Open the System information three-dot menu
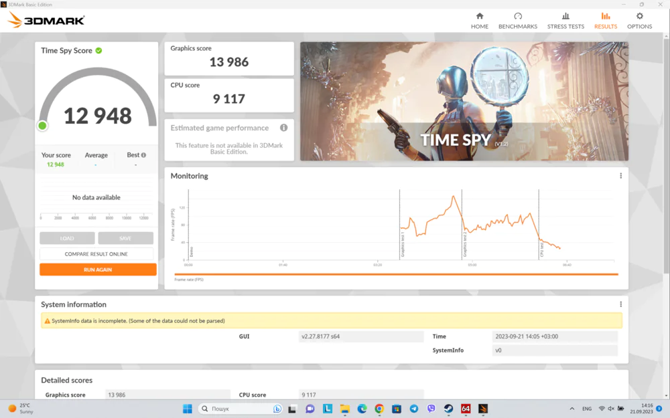670x418 pixels. [621, 304]
